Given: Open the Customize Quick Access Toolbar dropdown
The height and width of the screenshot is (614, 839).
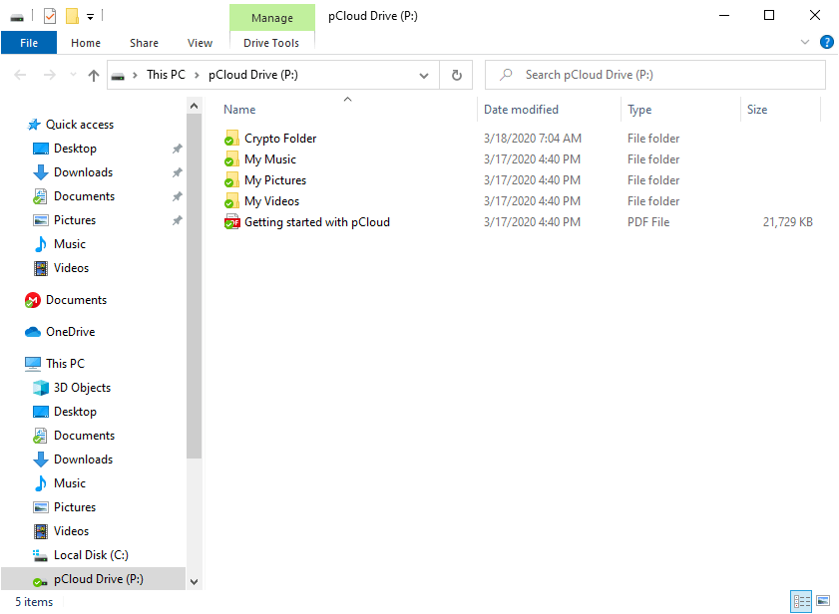Looking at the screenshot, I should click(91, 17).
